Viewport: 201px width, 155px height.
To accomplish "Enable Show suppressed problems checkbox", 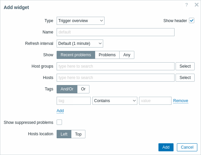I will coord(59,122).
